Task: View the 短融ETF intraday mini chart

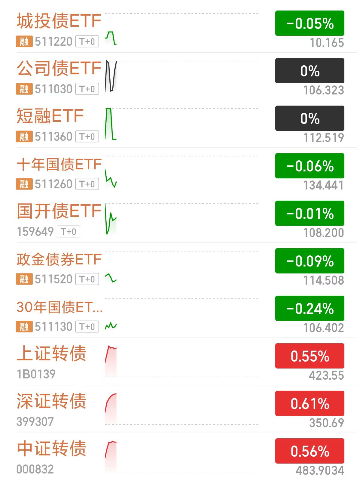Action: coord(111,124)
